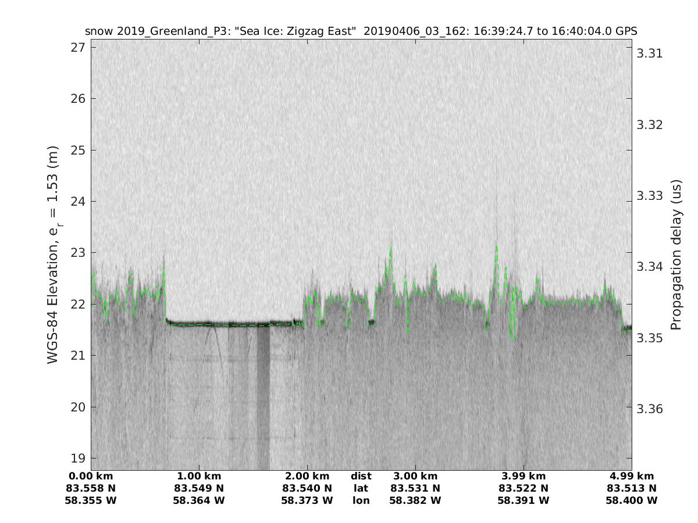
Task: Click the plot title text at top
Action: click(361, 31)
